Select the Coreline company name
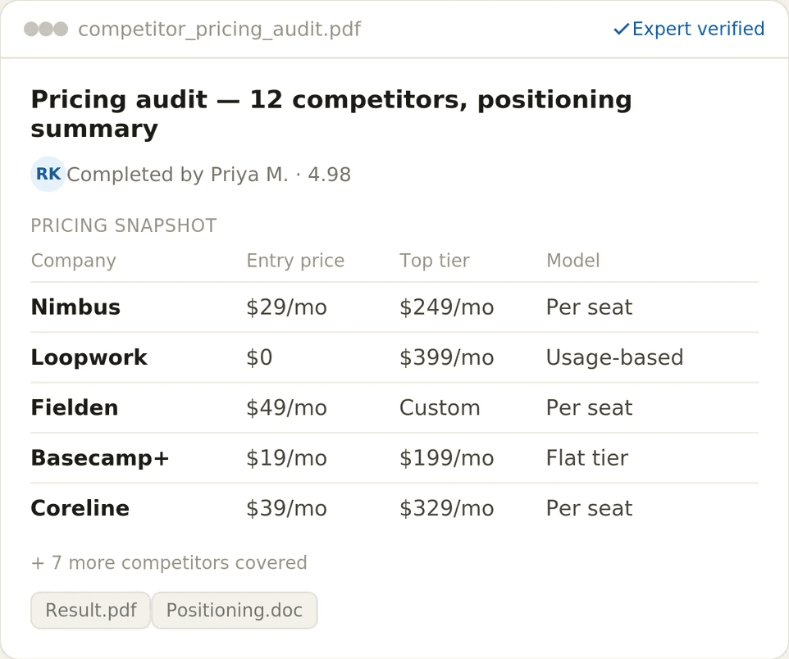The image size is (789, 659). (x=80, y=508)
